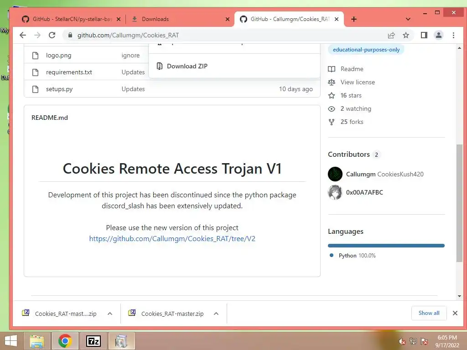
Task: Expand options for Cookies_RAT-mast....zip
Action: 110,314
